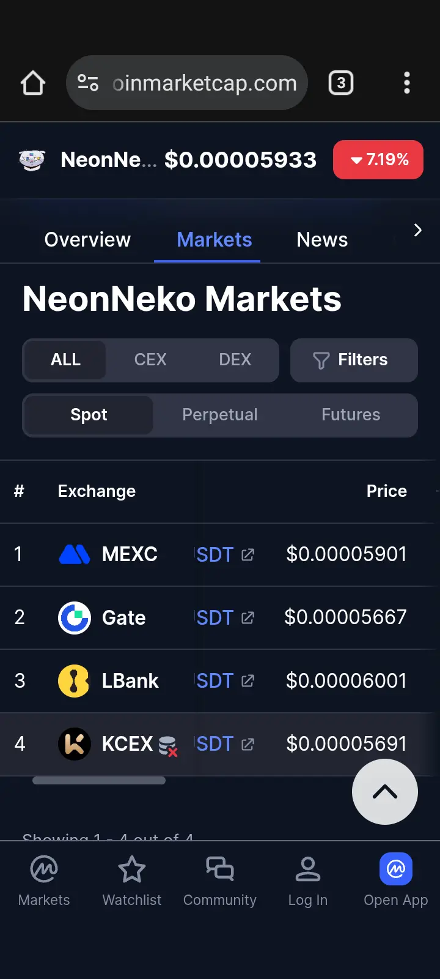Tap the scroll-to-top chevron button
This screenshot has width=440, height=979.
tap(385, 792)
